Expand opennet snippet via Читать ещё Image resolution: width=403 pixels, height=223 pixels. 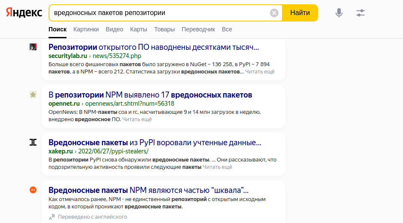[x=137, y=119]
